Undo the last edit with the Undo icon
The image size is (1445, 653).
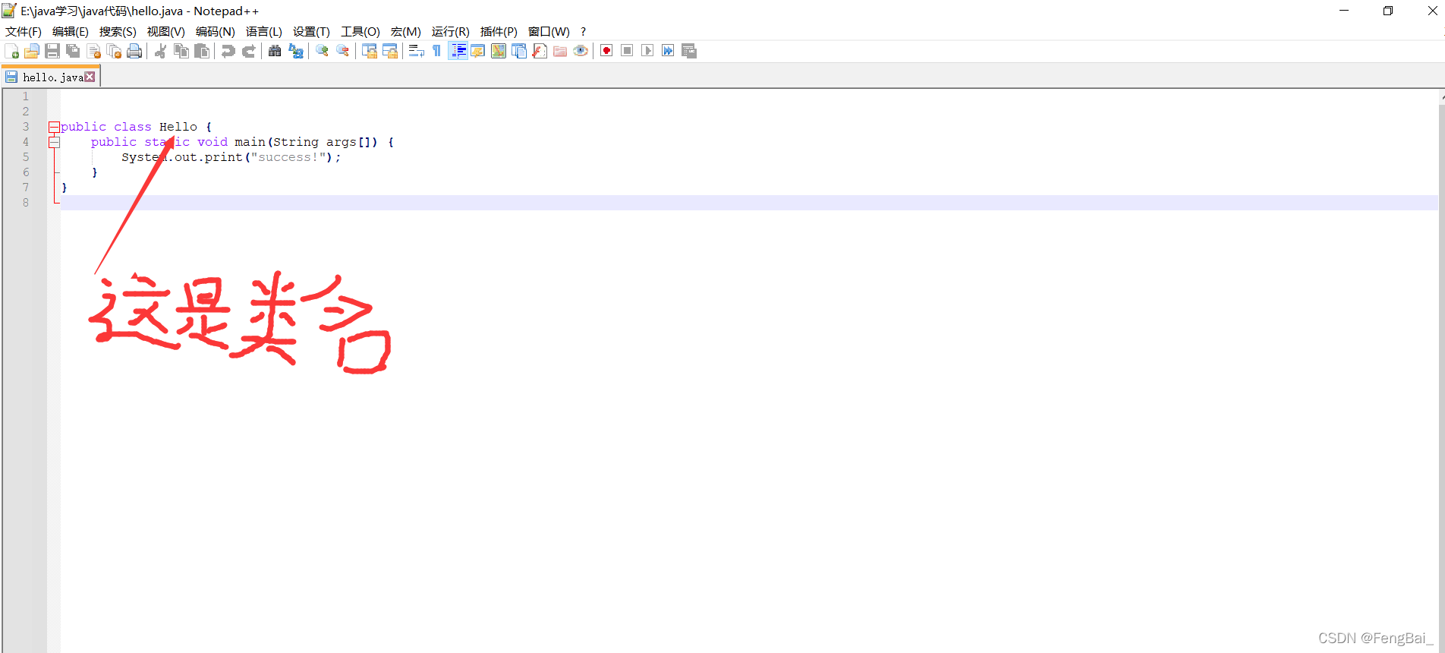pyautogui.click(x=228, y=51)
